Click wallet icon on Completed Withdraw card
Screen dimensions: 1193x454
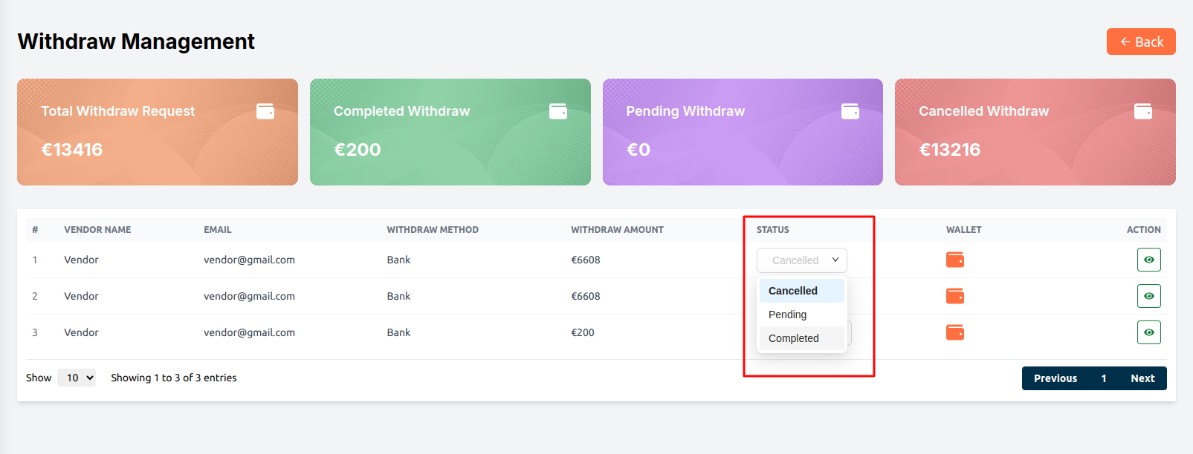(558, 111)
